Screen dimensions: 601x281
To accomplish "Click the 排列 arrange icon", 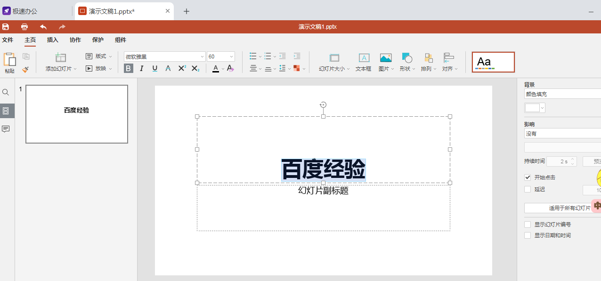I will pos(428,58).
